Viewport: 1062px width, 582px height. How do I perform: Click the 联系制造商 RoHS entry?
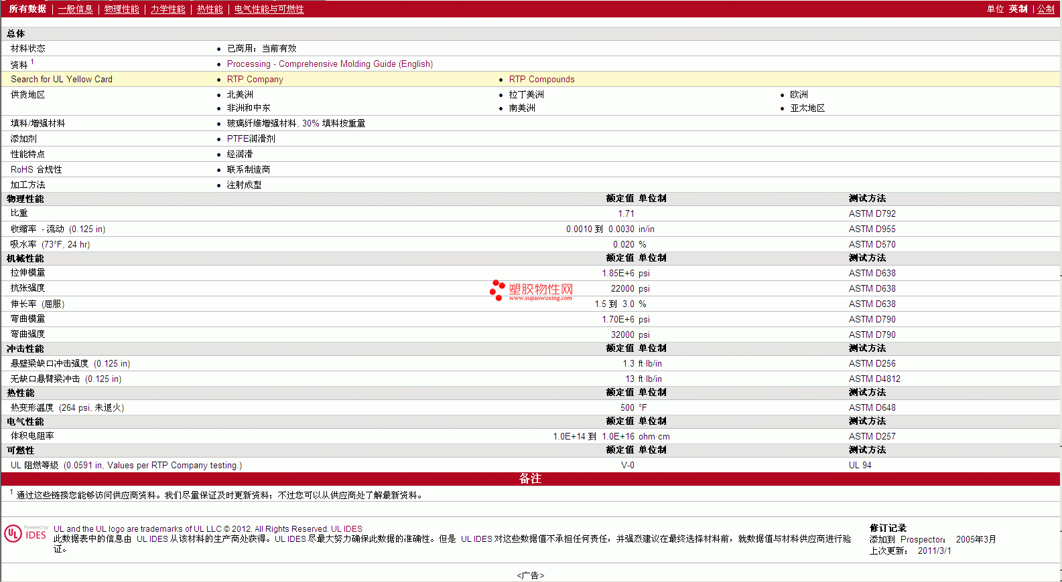(249, 169)
